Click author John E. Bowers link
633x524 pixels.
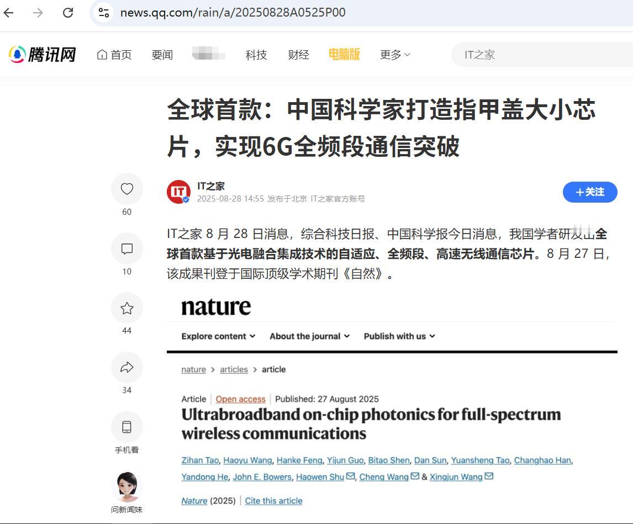[x=262, y=477]
